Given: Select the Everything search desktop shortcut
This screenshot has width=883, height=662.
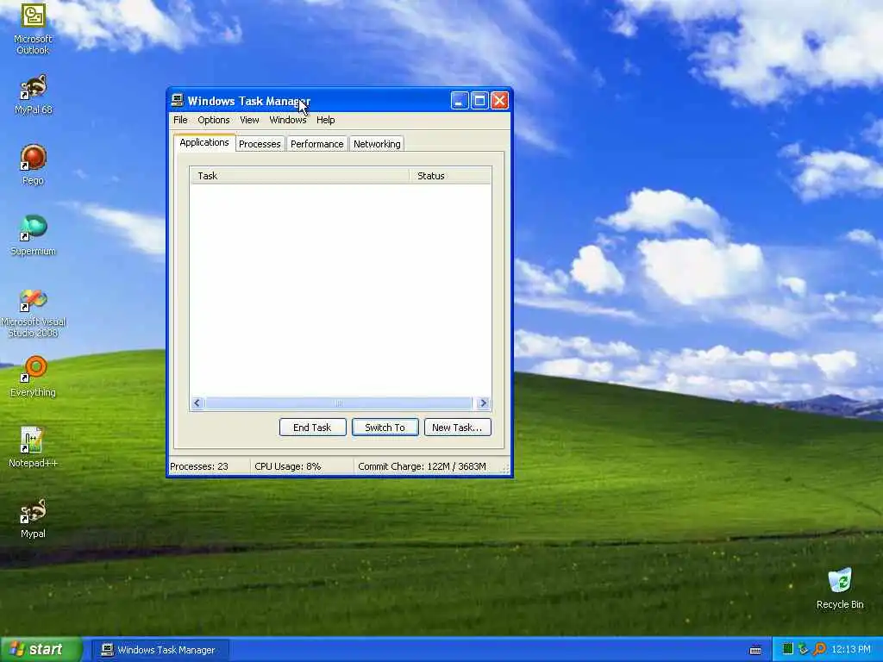Looking at the screenshot, I should coord(33,376).
